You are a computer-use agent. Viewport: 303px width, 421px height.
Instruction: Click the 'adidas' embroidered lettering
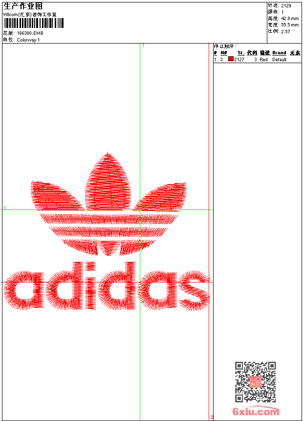[x=107, y=286]
